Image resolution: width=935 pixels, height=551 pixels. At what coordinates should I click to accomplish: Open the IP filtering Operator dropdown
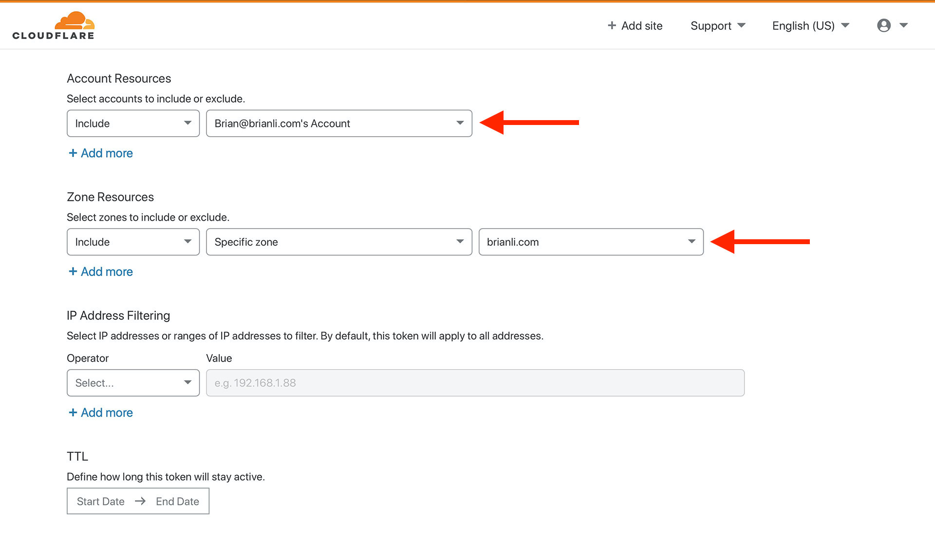coord(133,383)
